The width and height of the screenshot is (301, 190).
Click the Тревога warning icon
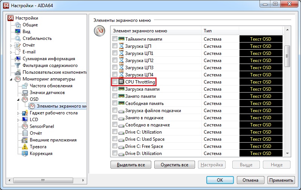click(25, 147)
